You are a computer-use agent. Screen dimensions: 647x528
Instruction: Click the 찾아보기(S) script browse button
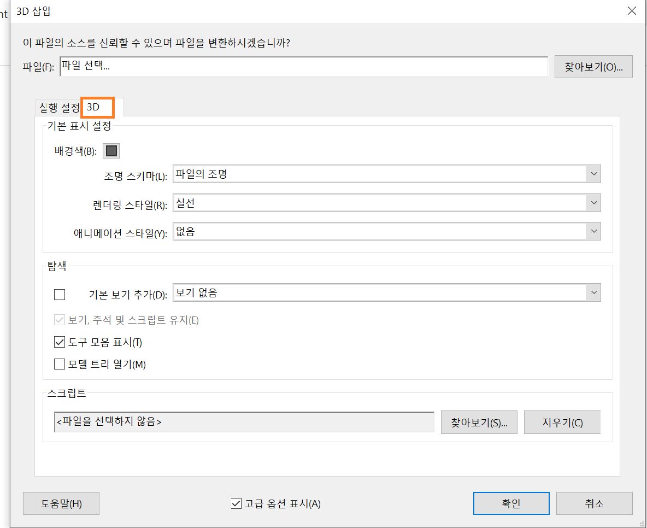[479, 422]
